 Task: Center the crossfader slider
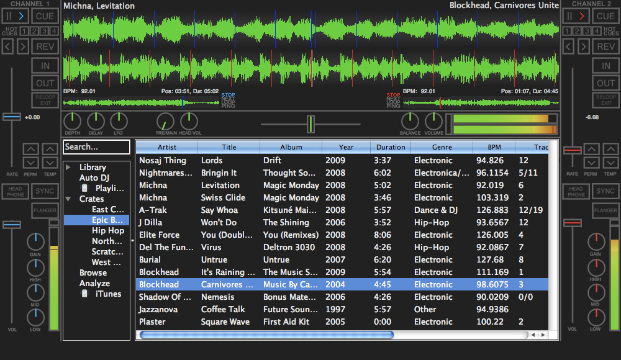pyautogui.click(x=310, y=124)
